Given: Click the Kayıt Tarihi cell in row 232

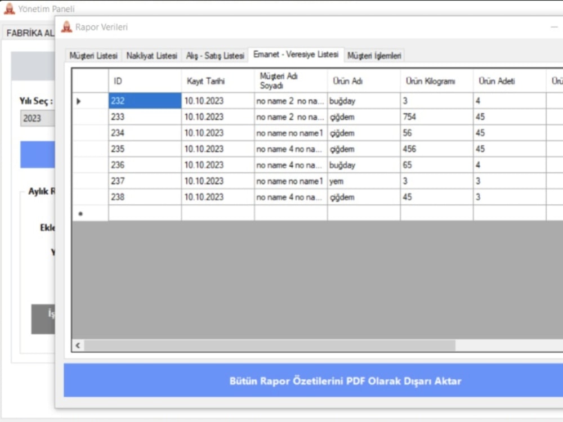Looking at the screenshot, I should click(x=218, y=101).
